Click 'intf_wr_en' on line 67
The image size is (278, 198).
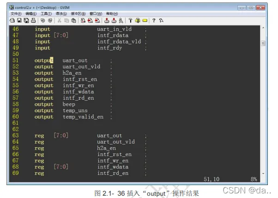[113, 161]
